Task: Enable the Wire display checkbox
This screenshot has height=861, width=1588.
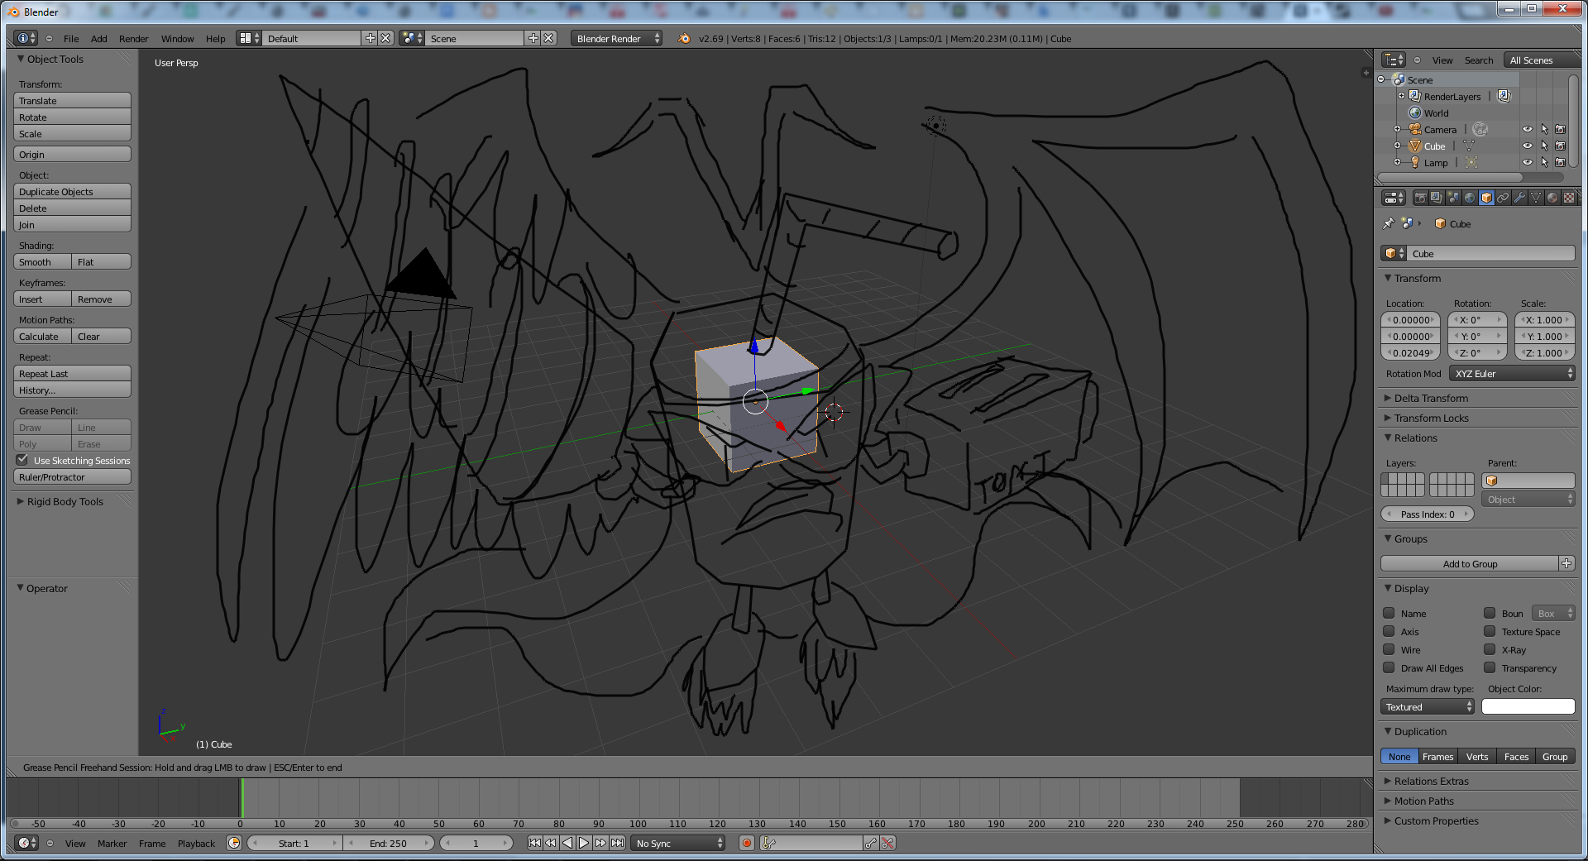Action: coord(1389,650)
